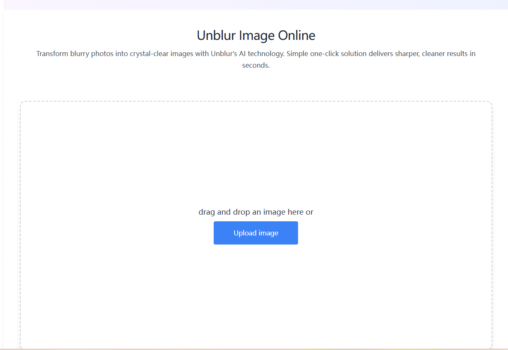Click the blue Upload image button
The width and height of the screenshot is (508, 350).
point(256,233)
